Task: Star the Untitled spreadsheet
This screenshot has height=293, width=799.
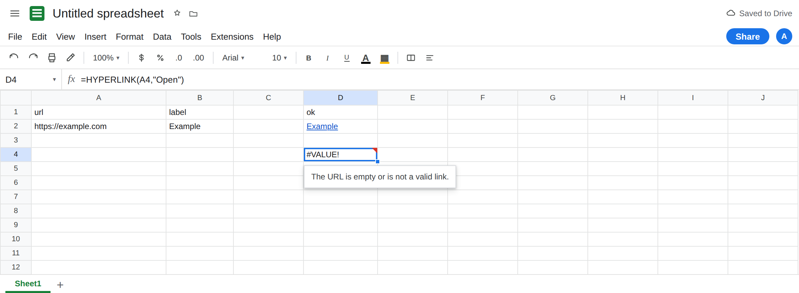Action: coord(177,13)
